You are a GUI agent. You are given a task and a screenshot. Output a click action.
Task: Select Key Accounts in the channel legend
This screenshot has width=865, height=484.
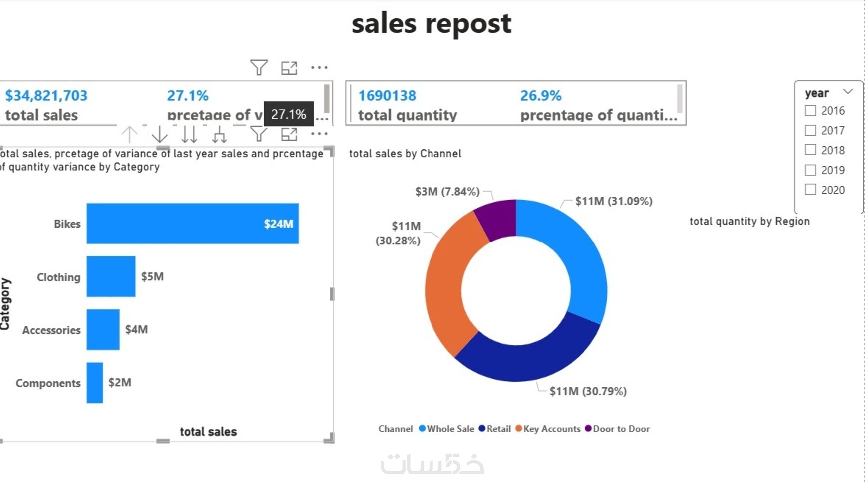point(548,429)
